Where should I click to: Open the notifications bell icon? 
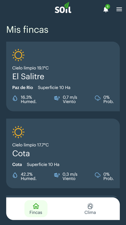(x=106, y=9)
